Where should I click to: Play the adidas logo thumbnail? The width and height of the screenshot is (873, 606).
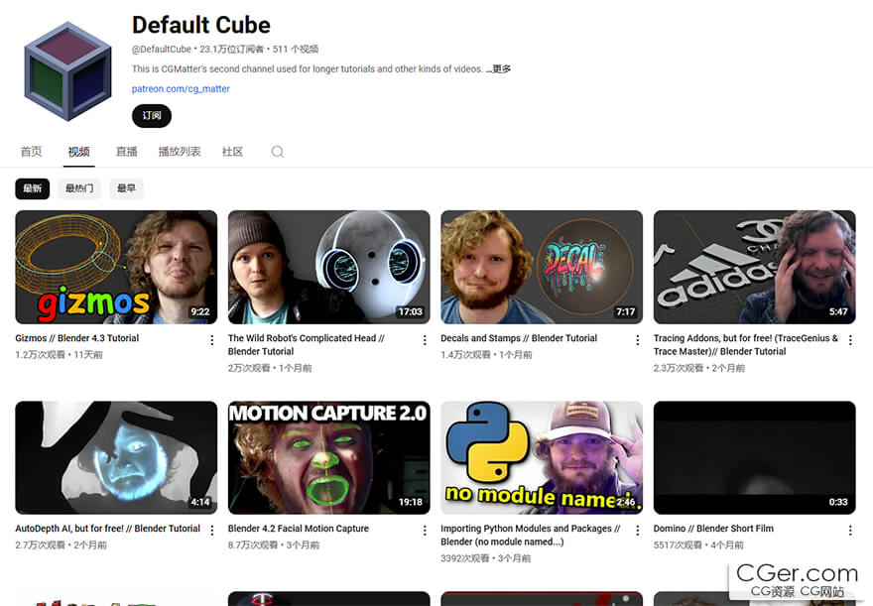coord(754,267)
